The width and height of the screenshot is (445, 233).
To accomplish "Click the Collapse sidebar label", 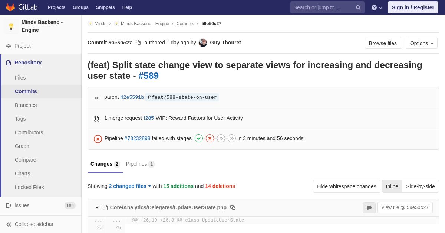I will pyautogui.click(x=34, y=224).
